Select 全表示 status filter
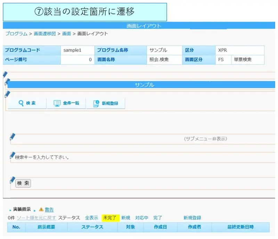 click(x=91, y=218)
